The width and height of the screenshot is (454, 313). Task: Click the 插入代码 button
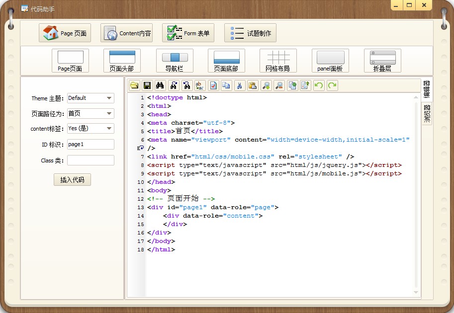72,180
